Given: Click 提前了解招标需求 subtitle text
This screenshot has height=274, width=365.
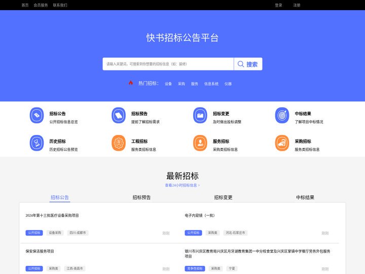Looking at the screenshot, I should coord(145,122).
